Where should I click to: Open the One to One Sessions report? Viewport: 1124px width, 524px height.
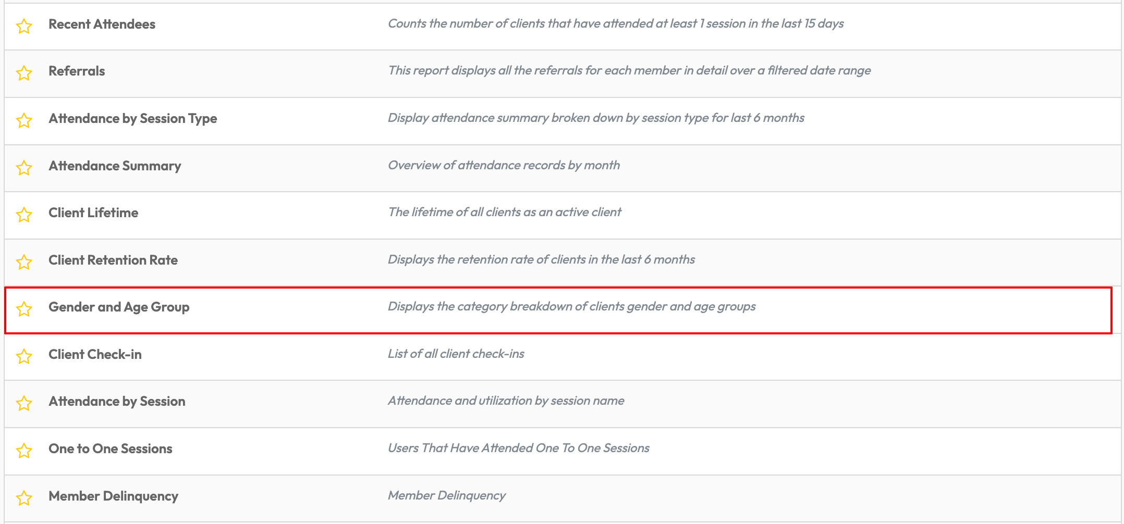[110, 449]
